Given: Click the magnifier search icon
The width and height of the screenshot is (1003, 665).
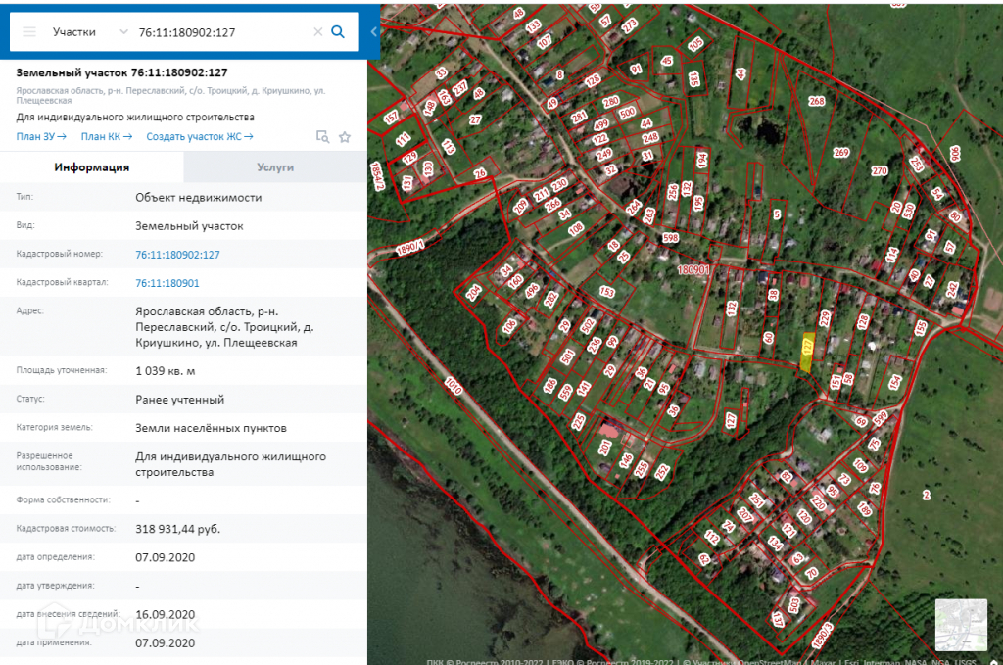Looking at the screenshot, I should 338,32.
